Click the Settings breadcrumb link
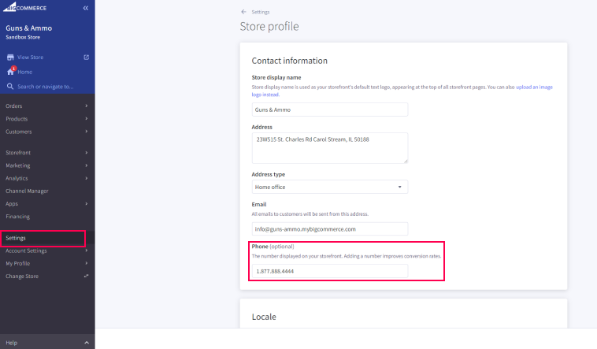Screen dimensions: 597x349 coord(261,12)
